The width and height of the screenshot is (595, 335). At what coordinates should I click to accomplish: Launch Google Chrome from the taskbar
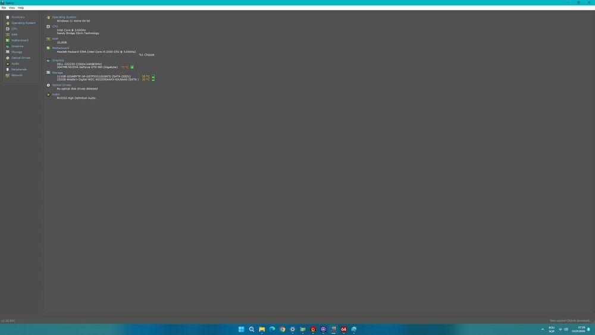tap(282, 329)
